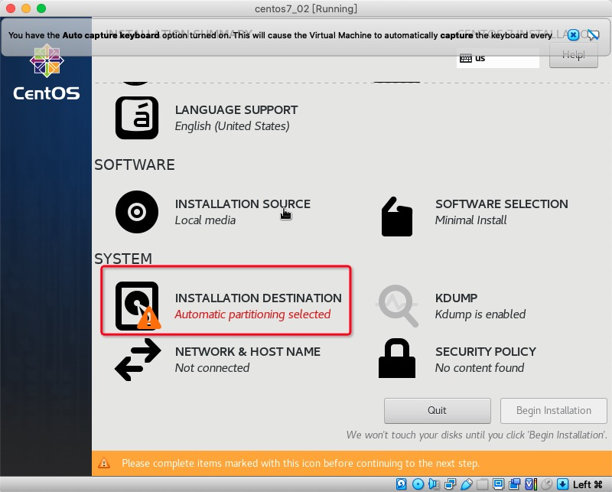Click the us keyboard layout indicator
The image size is (612, 492).
498,58
